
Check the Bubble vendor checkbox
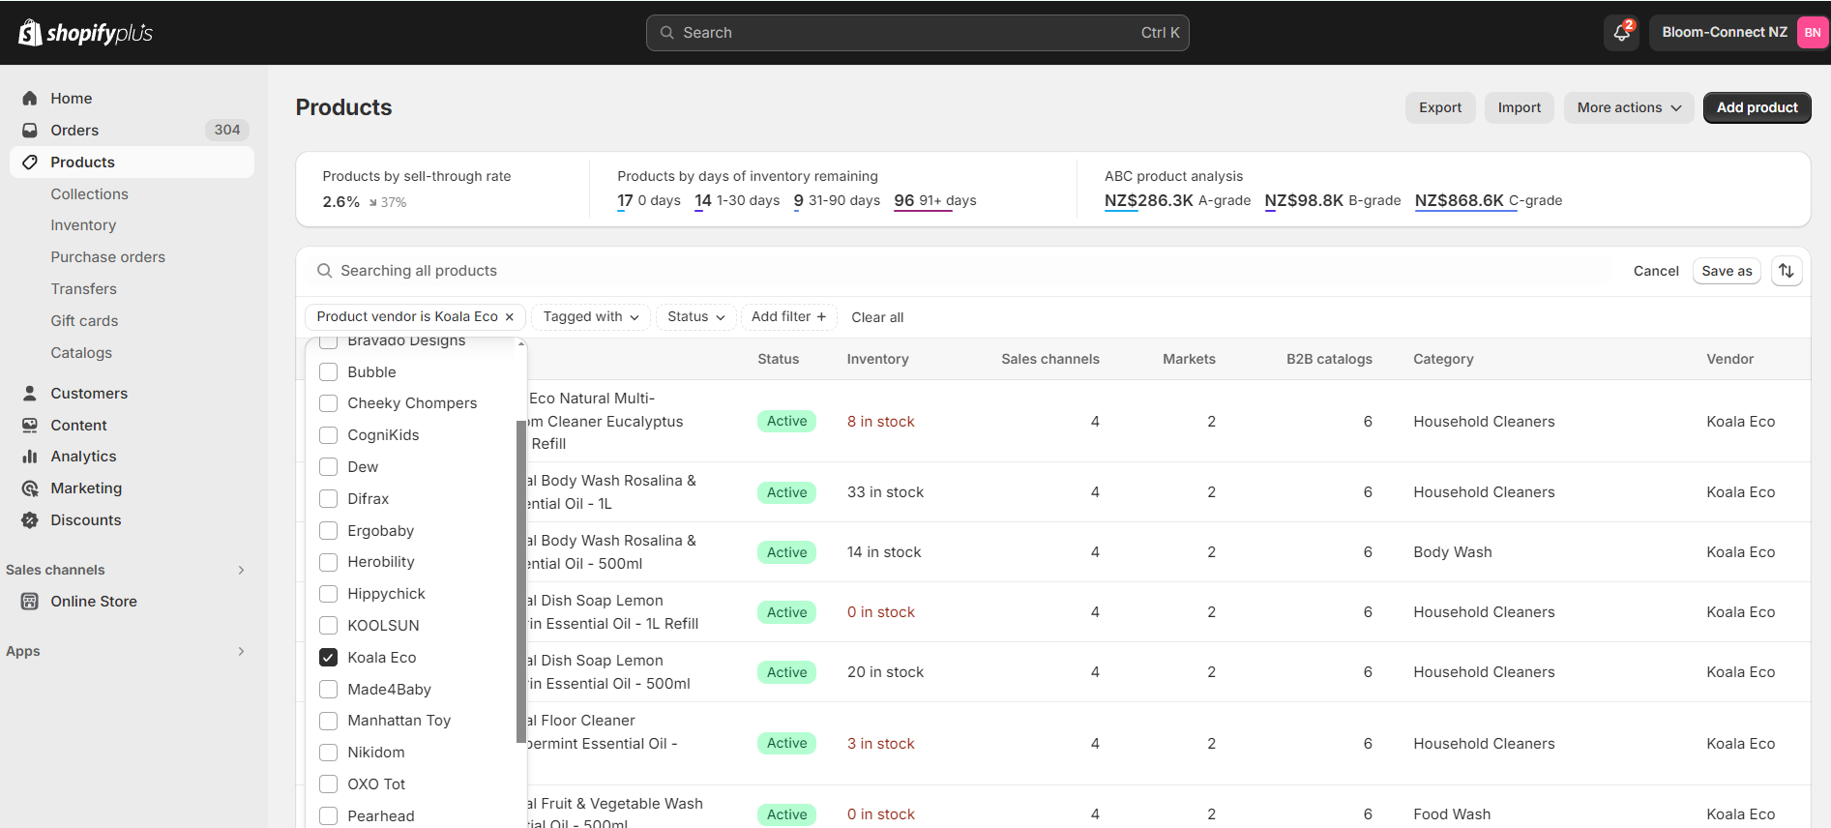click(329, 372)
